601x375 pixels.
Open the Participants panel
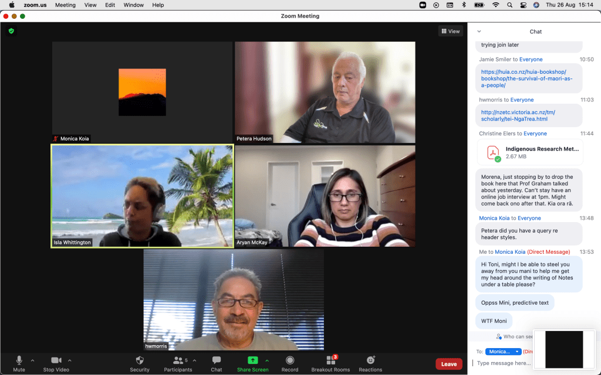(x=177, y=363)
